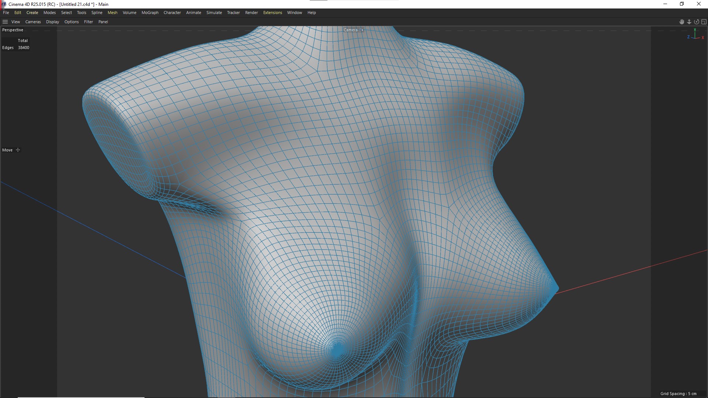Click the Edges count 38400 readout
The width and height of the screenshot is (708, 398).
click(24, 48)
